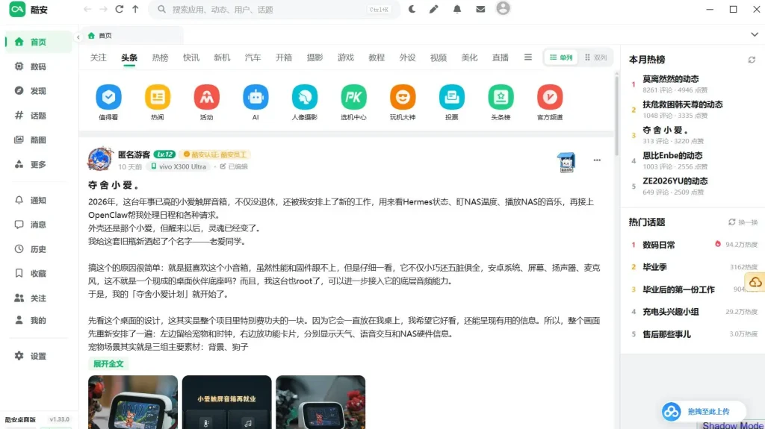Click the floating cloud icon at right edge
This screenshot has width=765, height=429.
(x=755, y=282)
